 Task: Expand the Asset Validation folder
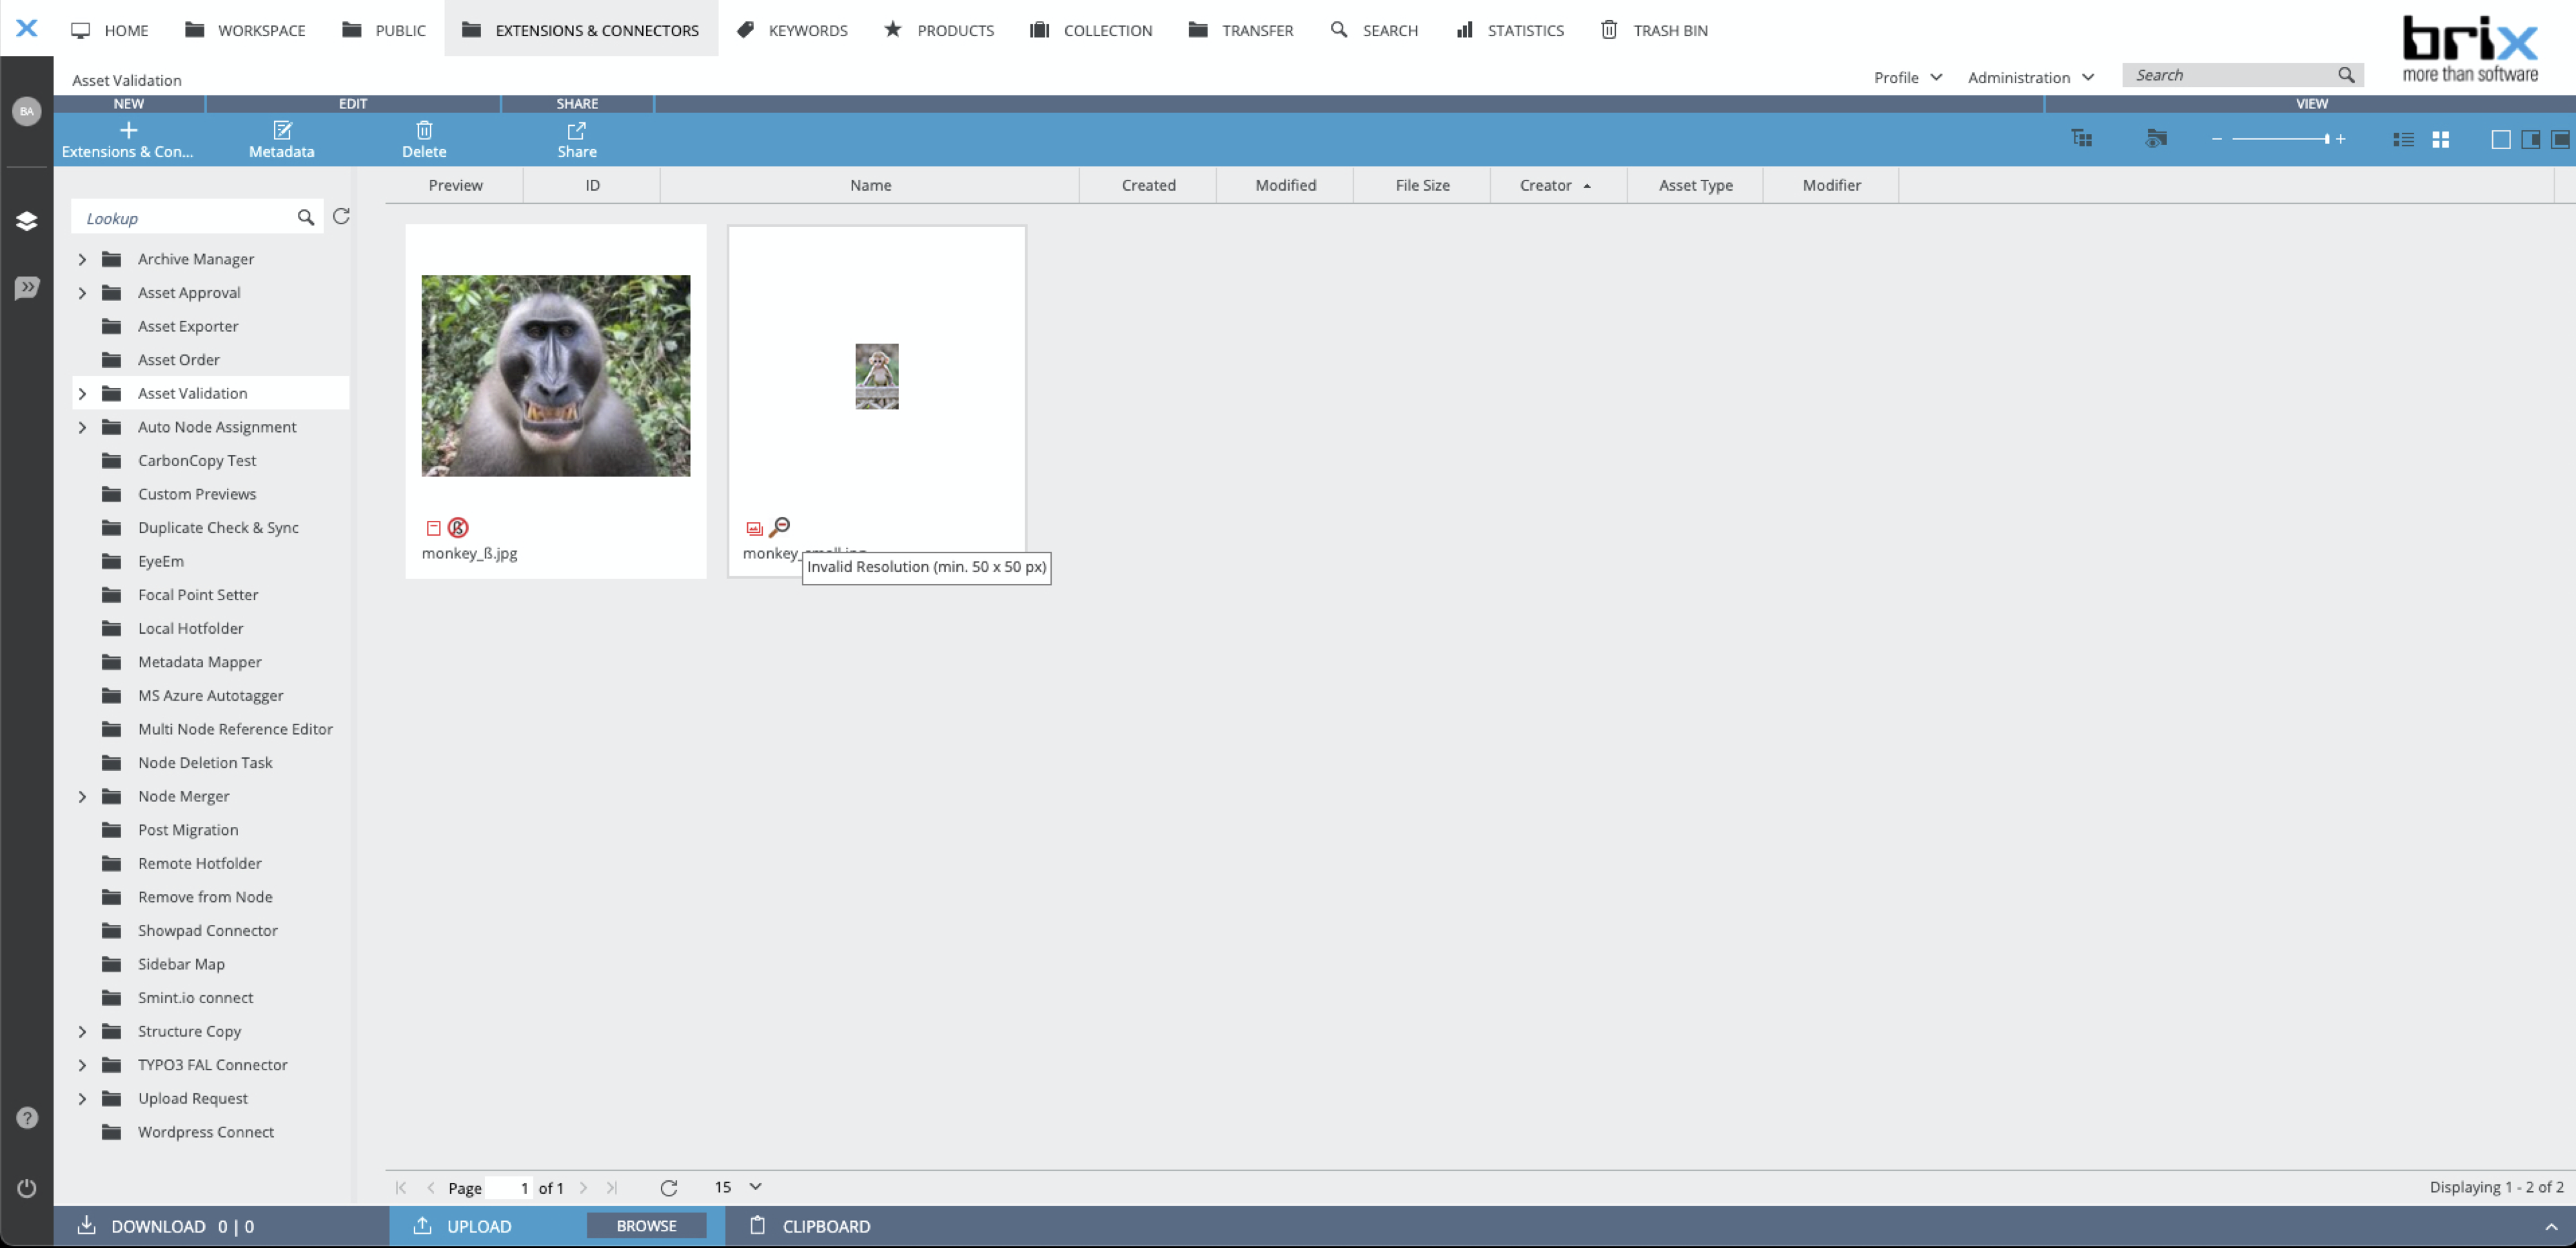click(81, 393)
